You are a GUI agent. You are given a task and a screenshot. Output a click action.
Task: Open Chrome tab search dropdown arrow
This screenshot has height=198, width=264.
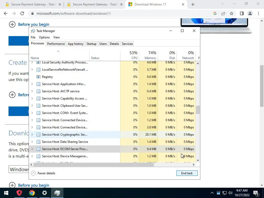click(x=222, y=4)
